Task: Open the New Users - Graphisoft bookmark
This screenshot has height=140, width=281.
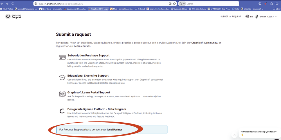Action: (x=51, y=9)
